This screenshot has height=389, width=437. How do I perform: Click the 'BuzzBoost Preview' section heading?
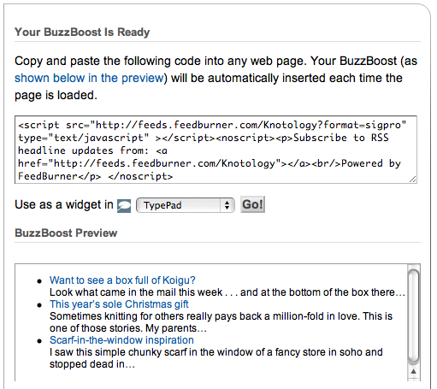click(66, 233)
